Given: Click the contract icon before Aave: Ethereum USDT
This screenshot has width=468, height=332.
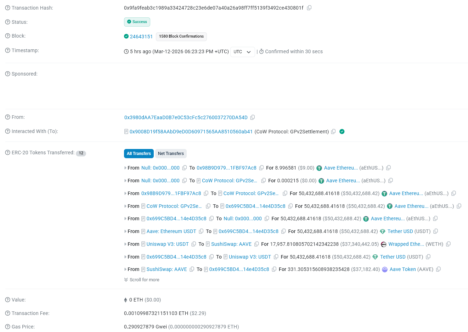Looking at the screenshot, I should point(142,231).
